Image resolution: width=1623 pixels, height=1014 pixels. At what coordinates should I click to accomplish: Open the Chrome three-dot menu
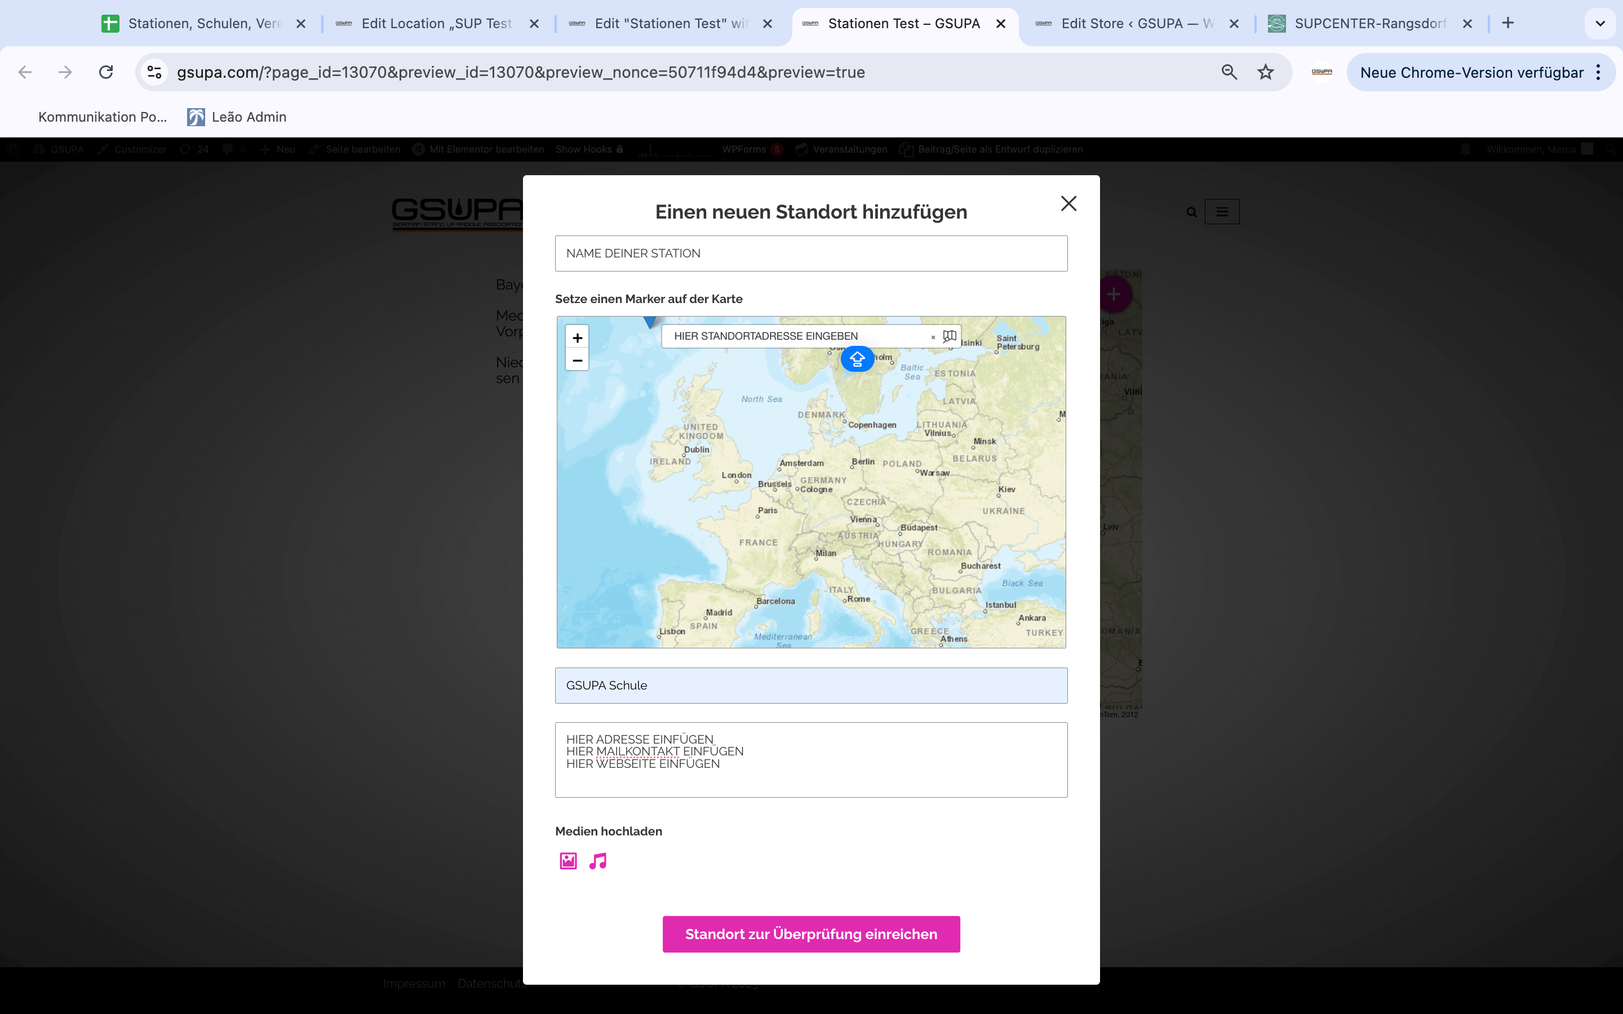coord(1599,73)
